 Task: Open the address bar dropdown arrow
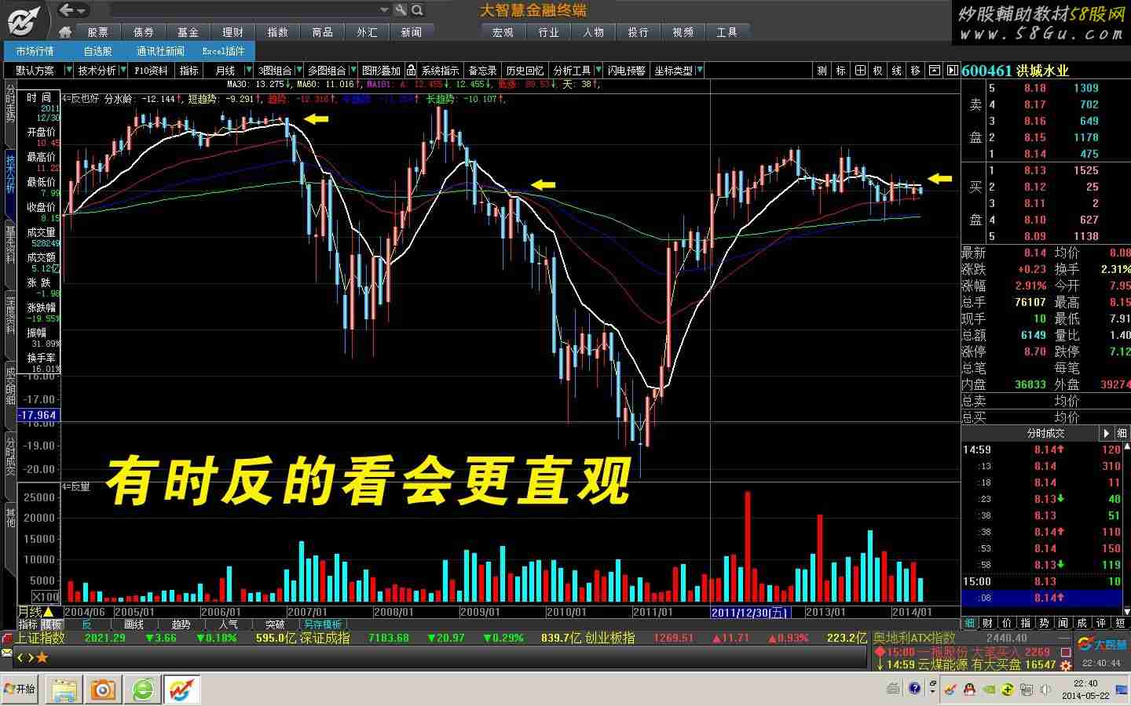(384, 10)
